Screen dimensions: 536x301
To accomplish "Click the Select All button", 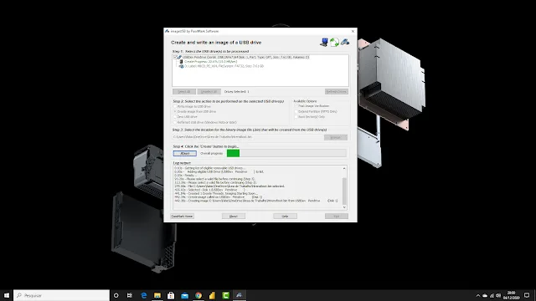I will [x=184, y=91].
